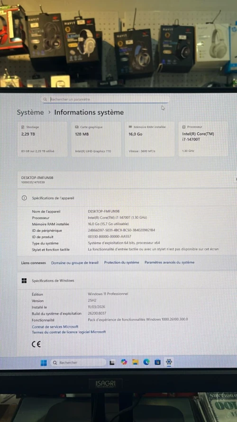The width and height of the screenshot is (237, 422).
Task: Select '16.0 Go (15.7 Go utilisable)' value
Action: [x=108, y=224]
